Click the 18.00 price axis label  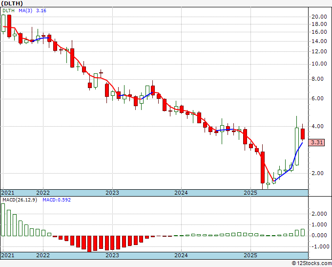[x=319, y=24]
